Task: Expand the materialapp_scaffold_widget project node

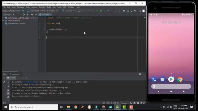Action: point(3,18)
